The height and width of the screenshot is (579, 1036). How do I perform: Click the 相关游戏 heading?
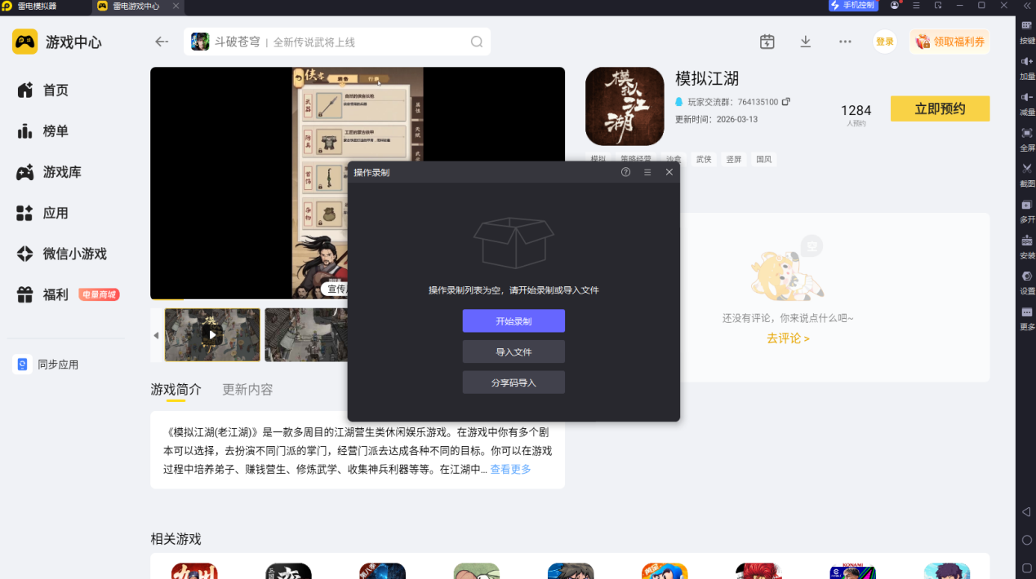click(x=176, y=539)
